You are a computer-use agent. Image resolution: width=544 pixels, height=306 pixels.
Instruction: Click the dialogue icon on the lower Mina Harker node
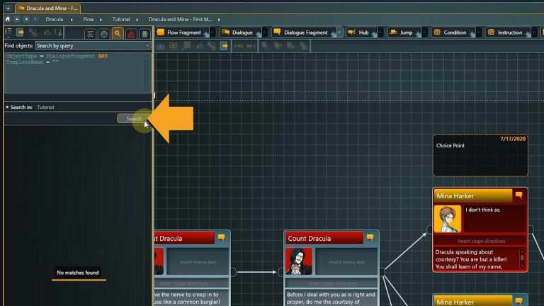(519, 301)
